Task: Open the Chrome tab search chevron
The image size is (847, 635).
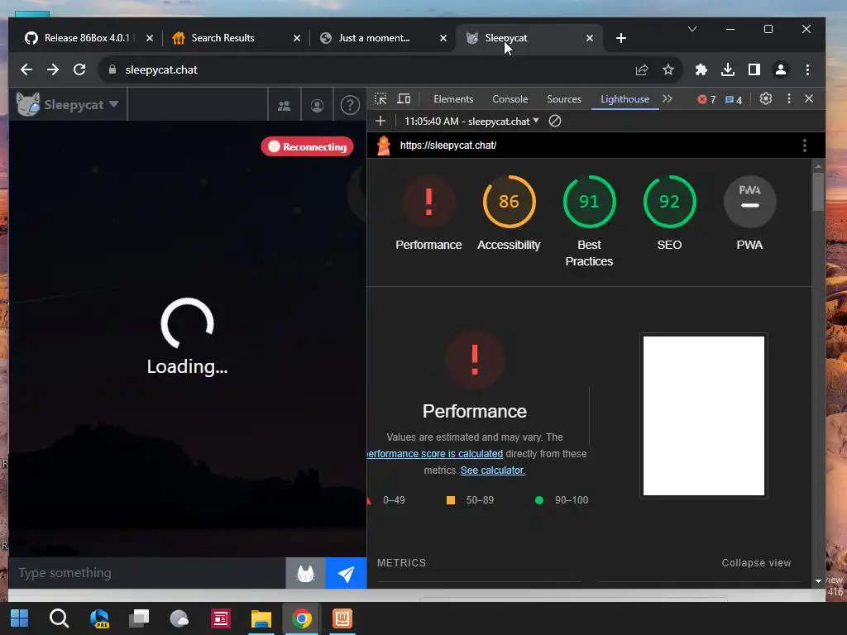Action: (x=692, y=29)
